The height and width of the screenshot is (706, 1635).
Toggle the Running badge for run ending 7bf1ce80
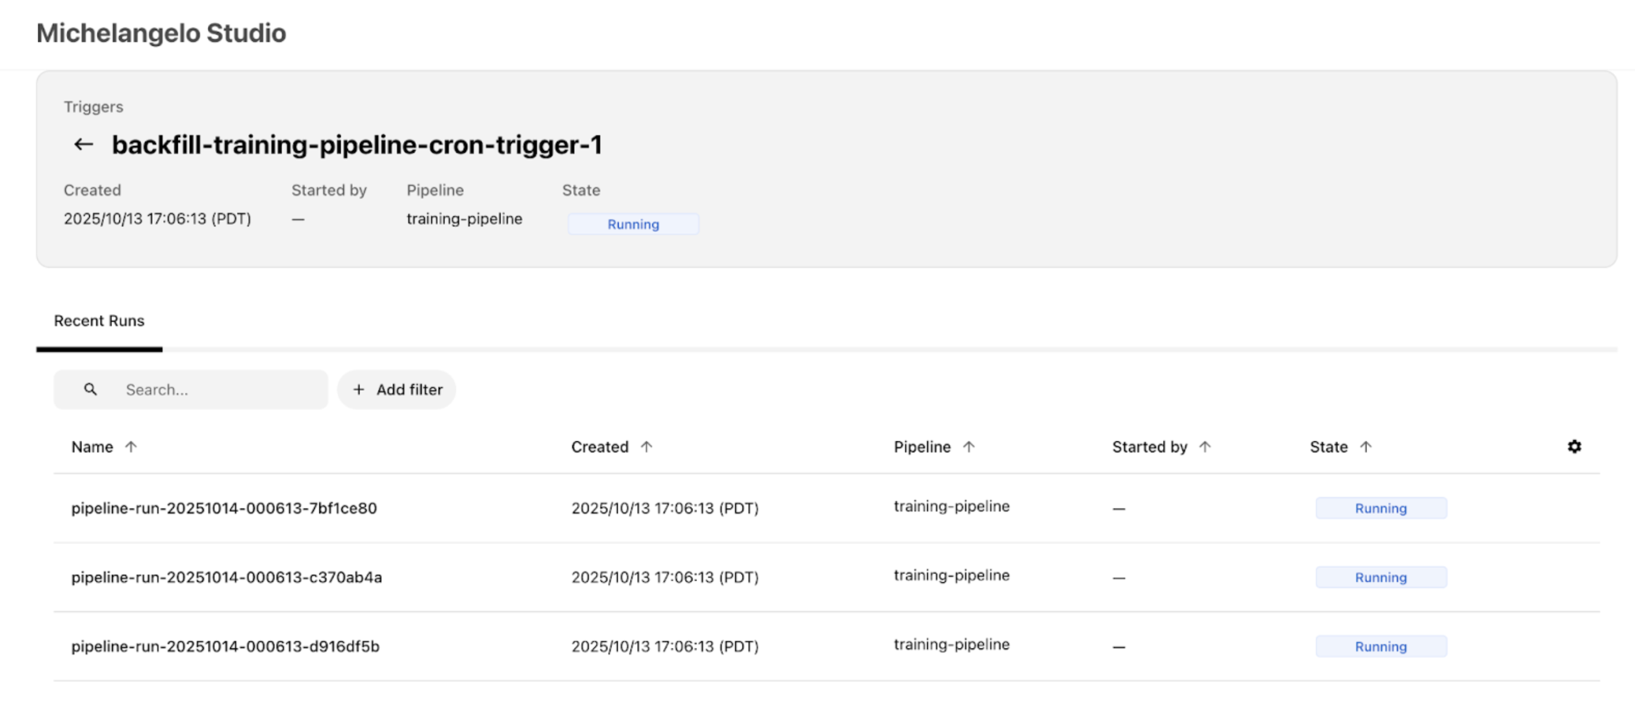pyautogui.click(x=1381, y=508)
